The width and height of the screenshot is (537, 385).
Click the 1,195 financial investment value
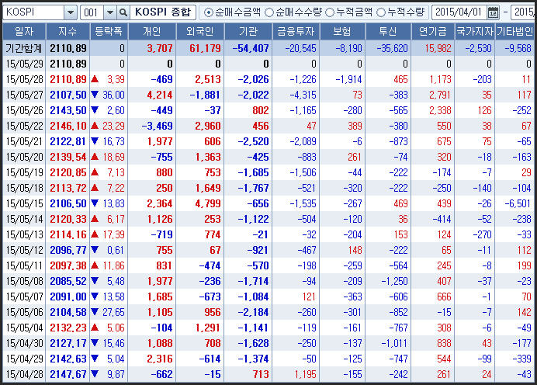pyautogui.click(x=305, y=374)
